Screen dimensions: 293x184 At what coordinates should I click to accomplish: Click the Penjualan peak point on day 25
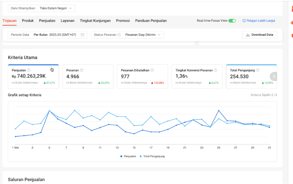(x=219, y=111)
